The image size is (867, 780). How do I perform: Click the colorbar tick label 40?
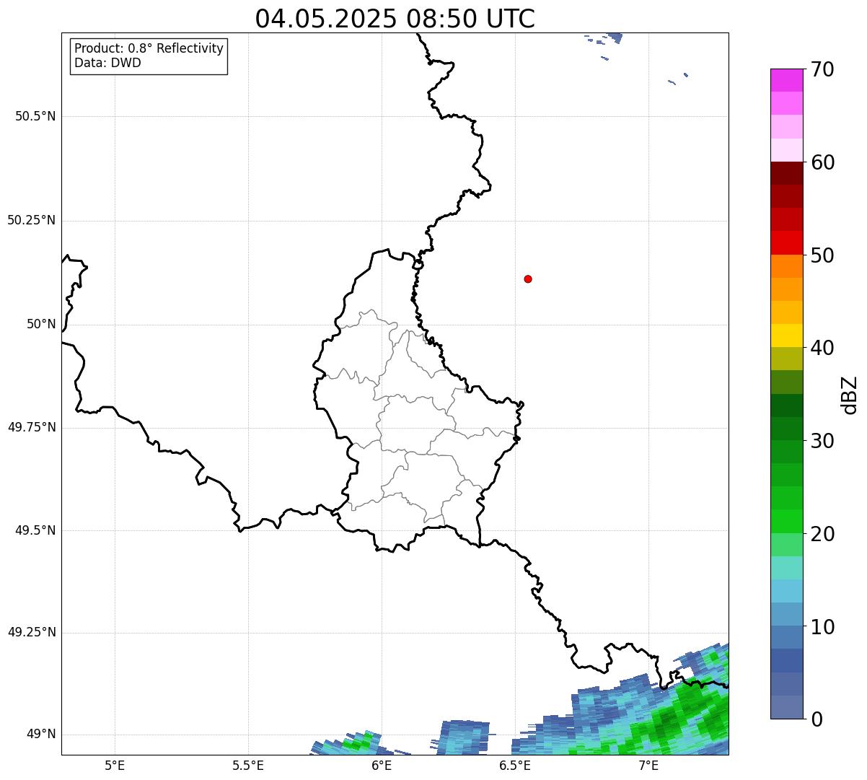pos(822,348)
